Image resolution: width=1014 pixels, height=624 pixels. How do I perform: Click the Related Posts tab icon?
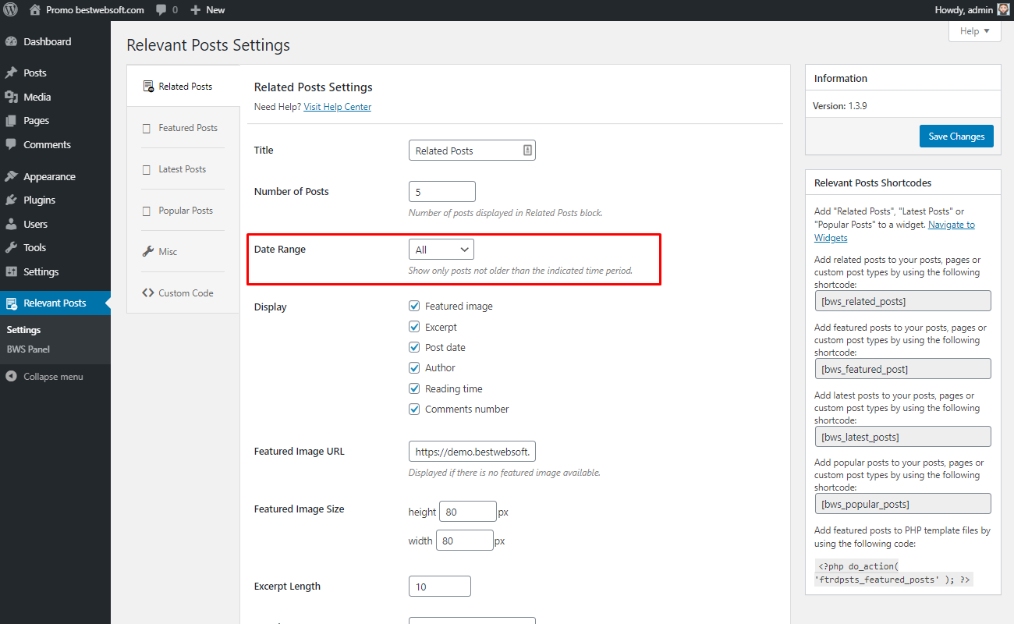[148, 87]
